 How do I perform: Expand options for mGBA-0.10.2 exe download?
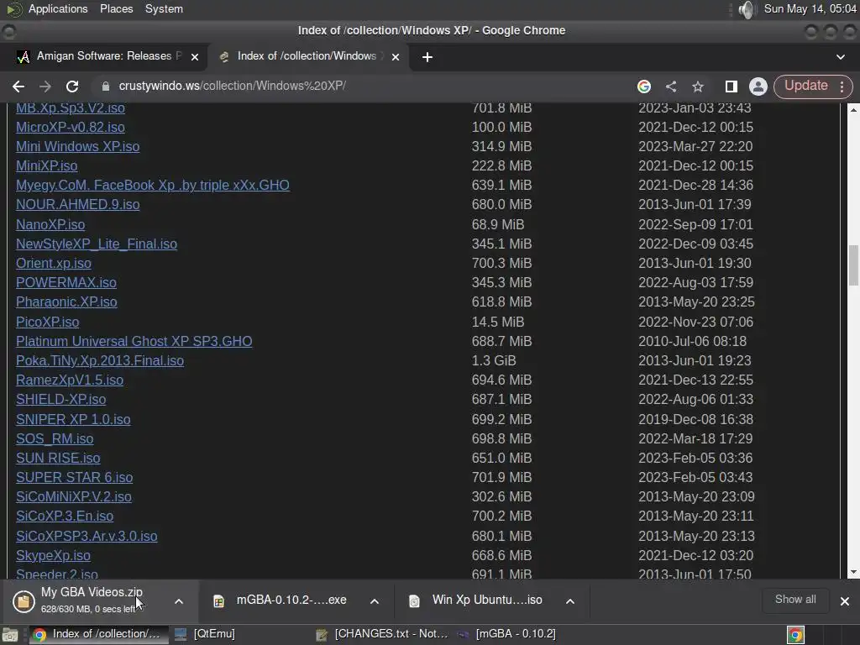375,601
